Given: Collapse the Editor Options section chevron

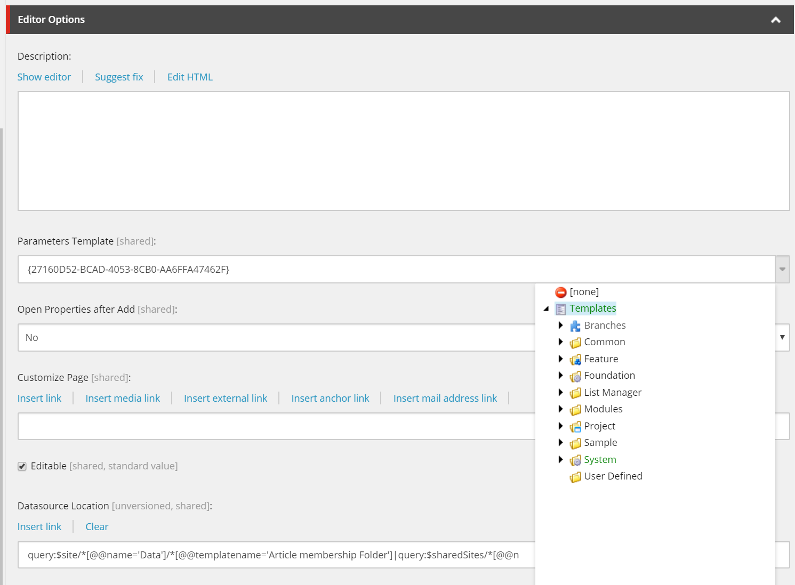Looking at the screenshot, I should (775, 20).
